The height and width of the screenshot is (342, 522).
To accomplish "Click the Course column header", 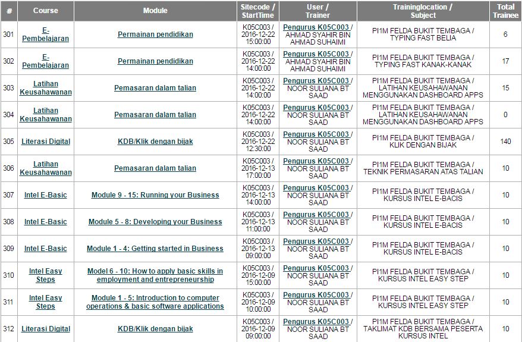I will [x=45, y=11].
